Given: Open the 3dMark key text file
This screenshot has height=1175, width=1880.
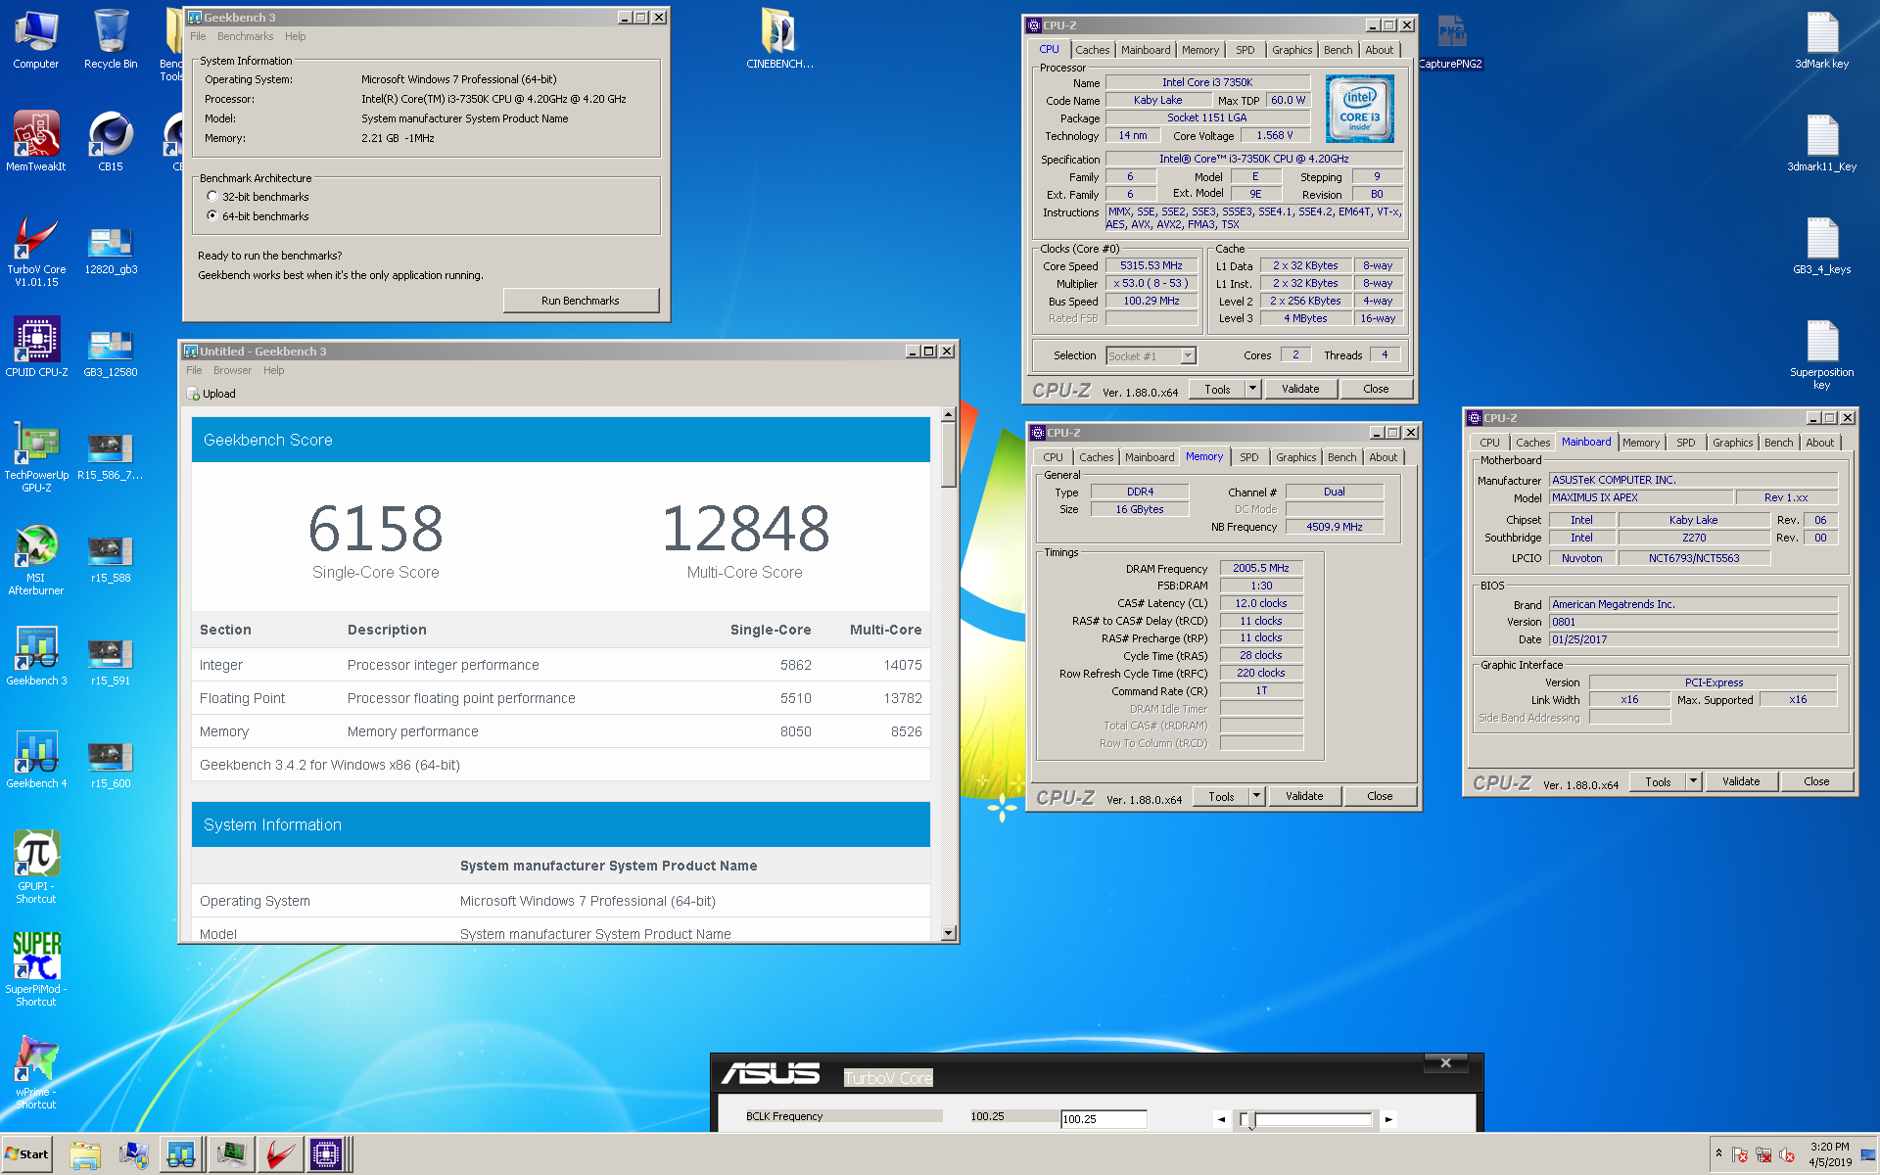Looking at the screenshot, I should [x=1822, y=39].
